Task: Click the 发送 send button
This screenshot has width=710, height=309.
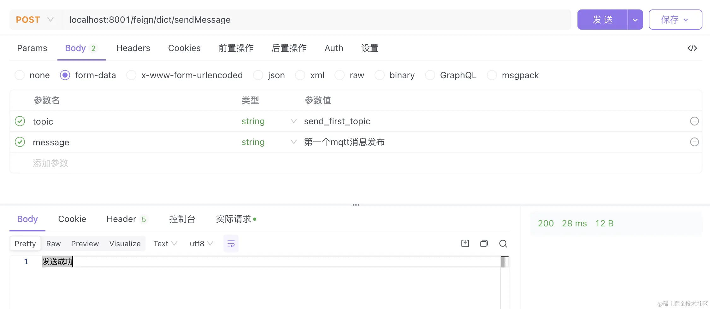Action: [602, 20]
